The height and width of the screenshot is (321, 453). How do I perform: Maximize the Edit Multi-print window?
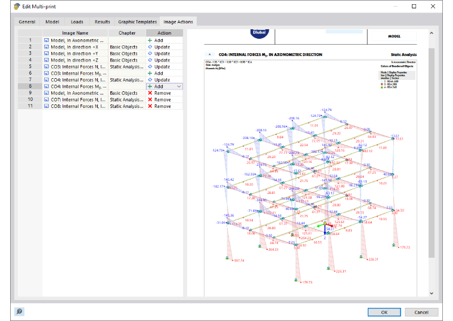414,7
